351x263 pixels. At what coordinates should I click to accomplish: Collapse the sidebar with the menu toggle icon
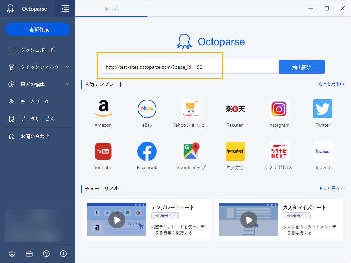tap(65, 9)
